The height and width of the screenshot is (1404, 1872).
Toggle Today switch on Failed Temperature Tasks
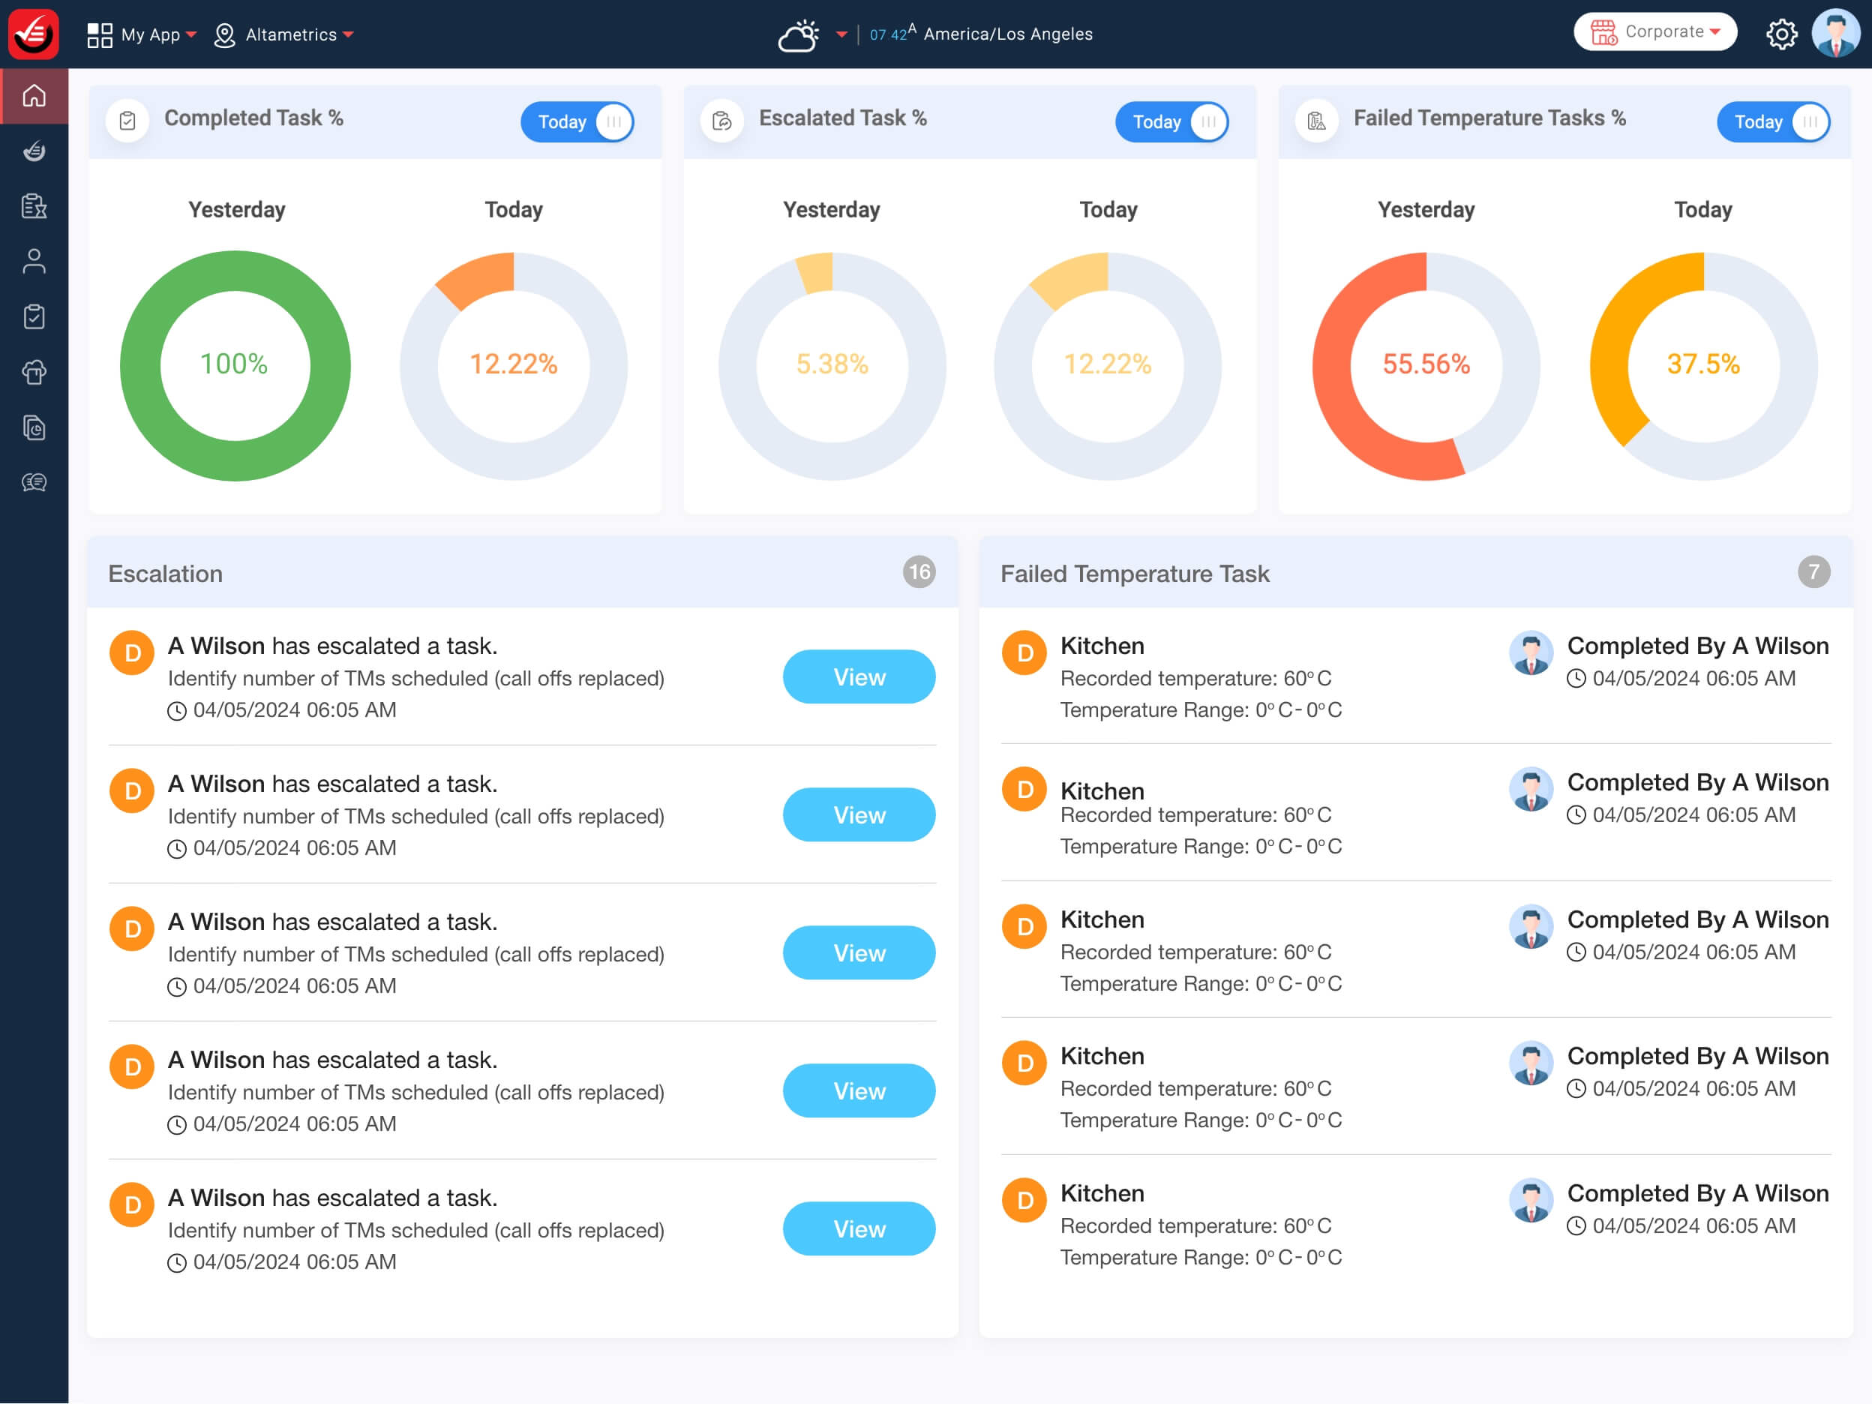click(x=1774, y=121)
